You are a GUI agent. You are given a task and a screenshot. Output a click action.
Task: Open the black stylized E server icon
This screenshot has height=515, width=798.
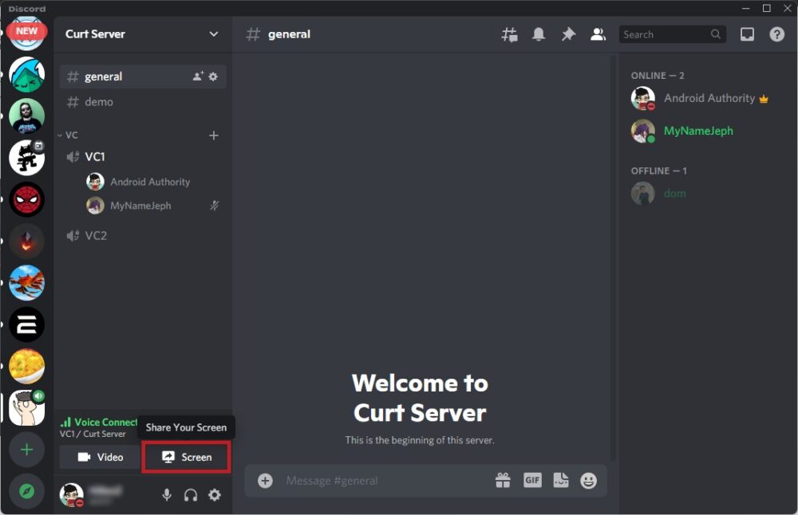pyautogui.click(x=26, y=324)
